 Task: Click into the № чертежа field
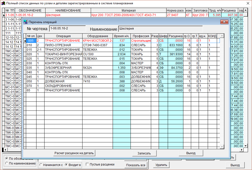[67, 29]
